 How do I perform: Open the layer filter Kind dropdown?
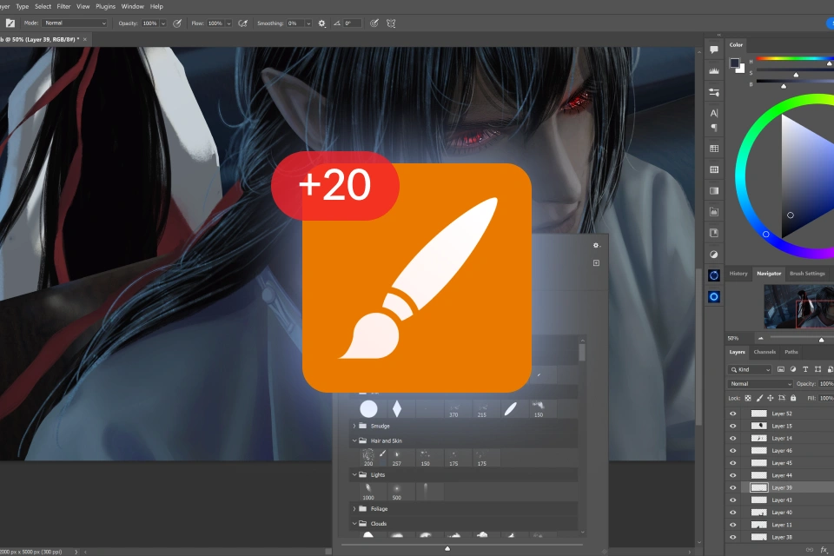click(750, 369)
